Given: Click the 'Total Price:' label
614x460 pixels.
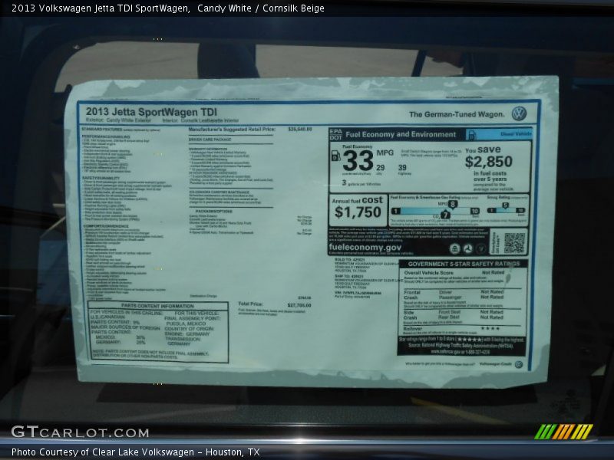Looking at the screenshot, I should pos(250,304).
